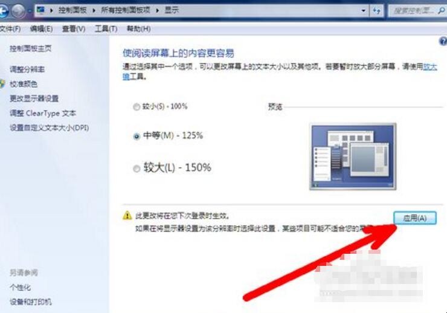The width and height of the screenshot is (447, 313).
Task: Open the 工具(T) menu
Action: point(106,29)
